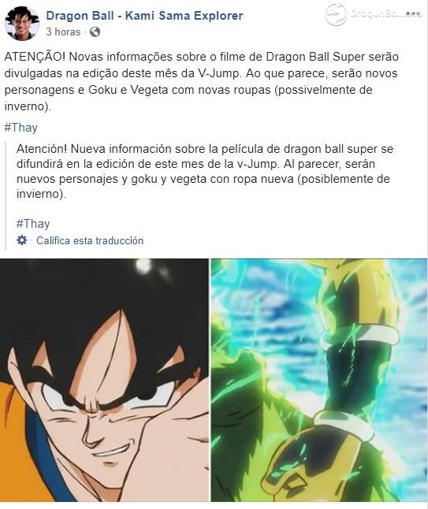Viewport: 428px width, 509px height.
Task: Open the #Thay hashtag inside translated section
Action: pyautogui.click(x=33, y=224)
